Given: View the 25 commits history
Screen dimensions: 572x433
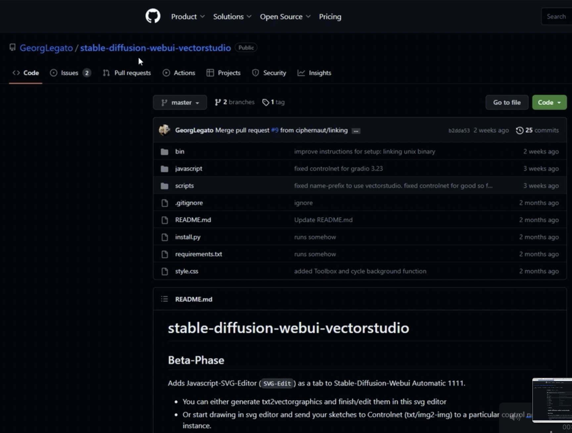Looking at the screenshot, I should [x=537, y=130].
